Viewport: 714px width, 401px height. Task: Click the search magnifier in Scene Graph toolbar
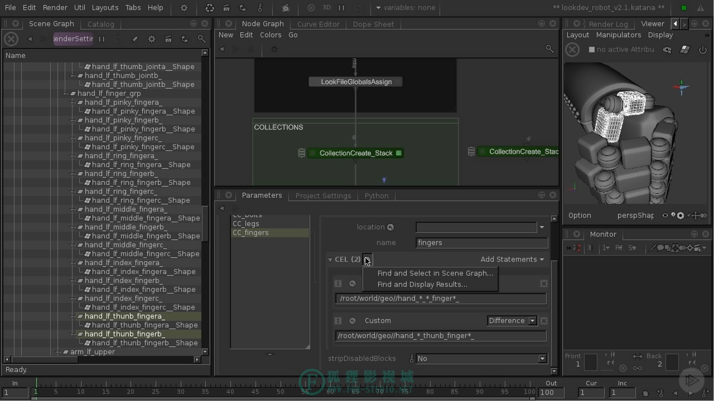(202, 39)
